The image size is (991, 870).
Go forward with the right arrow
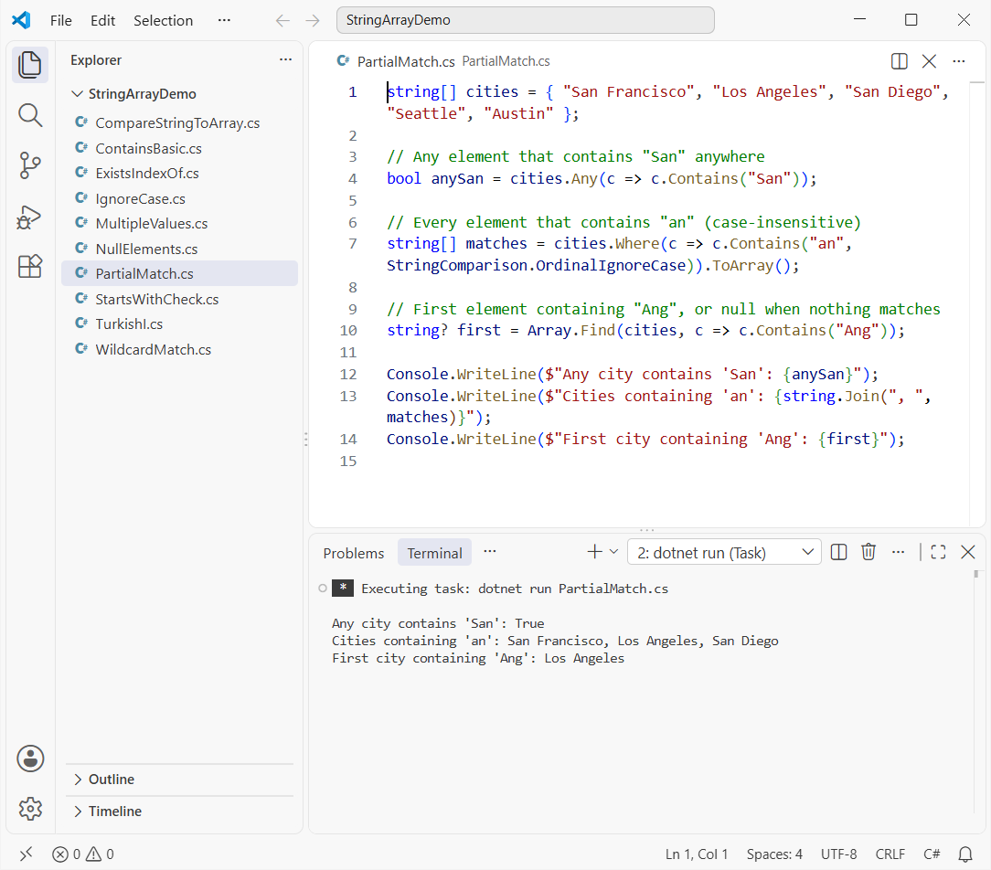tap(313, 21)
